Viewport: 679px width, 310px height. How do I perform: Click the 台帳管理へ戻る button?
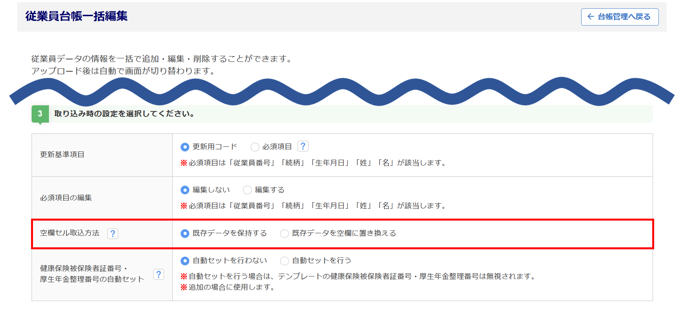click(620, 17)
